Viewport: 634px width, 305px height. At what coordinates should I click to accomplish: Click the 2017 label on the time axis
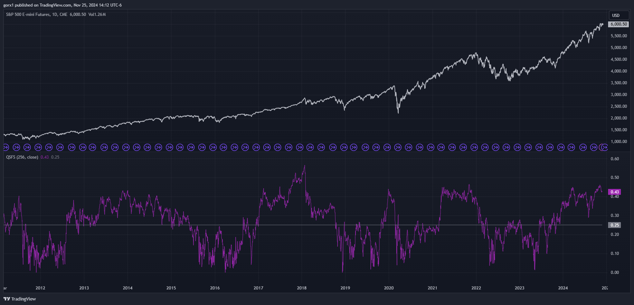click(258, 288)
